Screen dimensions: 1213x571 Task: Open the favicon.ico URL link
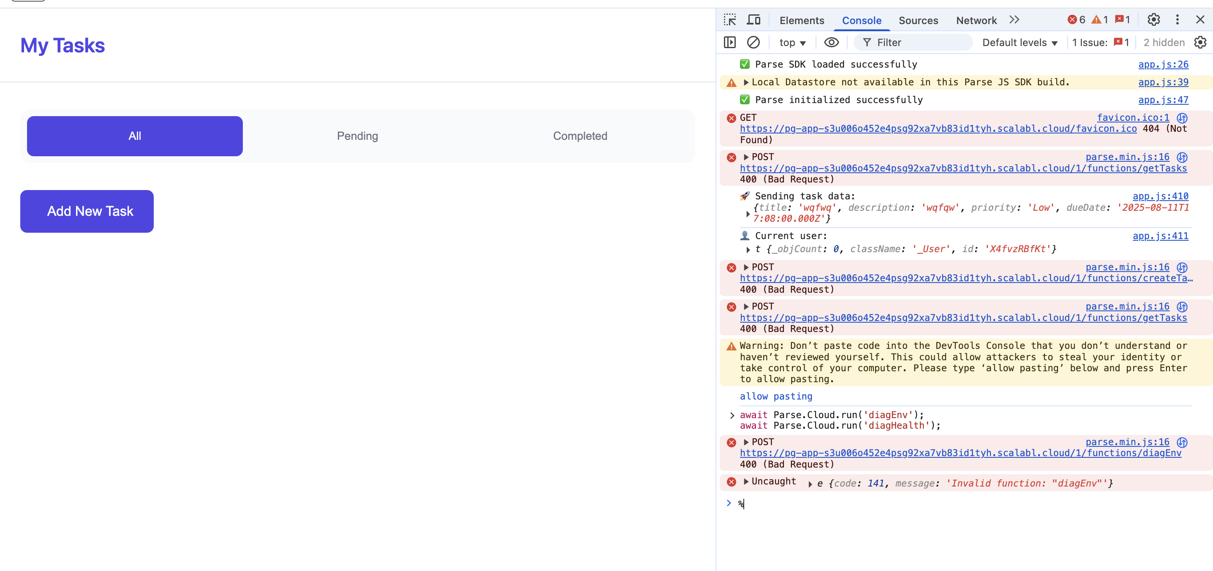coord(938,129)
